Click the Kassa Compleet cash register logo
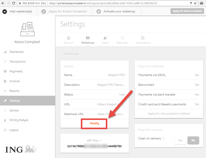Screen dimensions: 206x158 pyautogui.click(x=27, y=29)
